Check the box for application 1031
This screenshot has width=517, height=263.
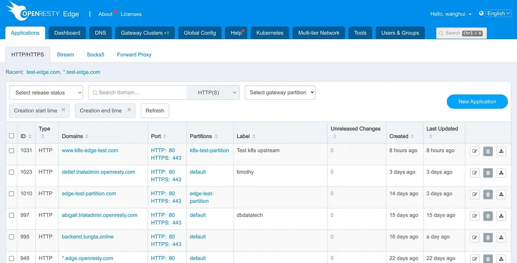(12, 151)
